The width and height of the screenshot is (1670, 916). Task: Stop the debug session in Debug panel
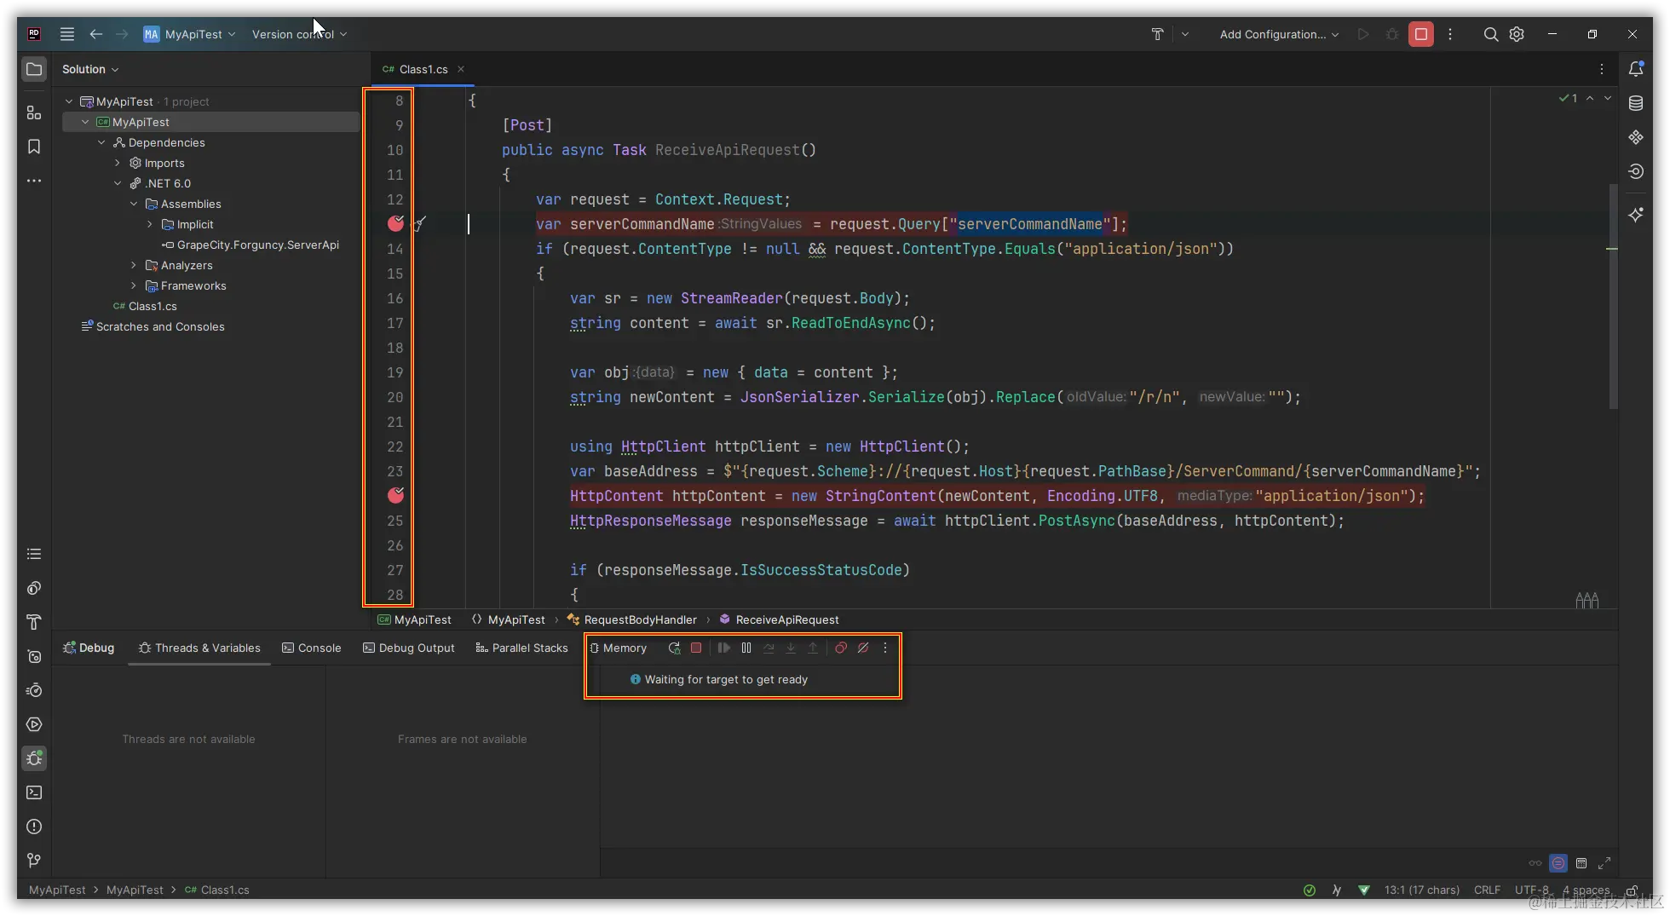(696, 648)
